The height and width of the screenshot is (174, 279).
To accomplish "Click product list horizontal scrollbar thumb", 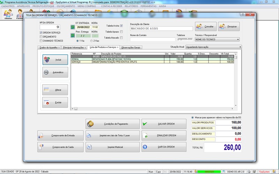I will click(76, 109).
